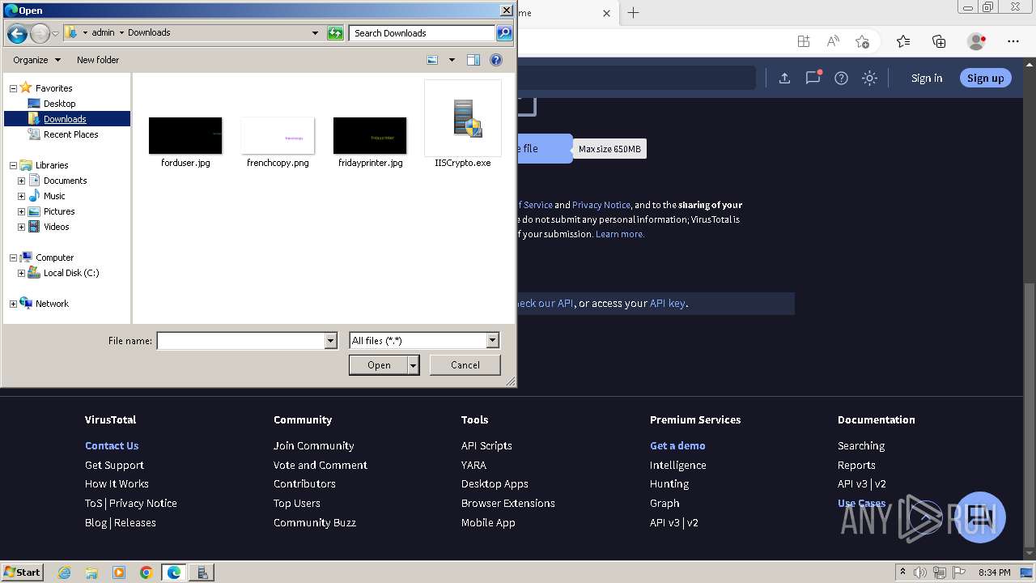
Task: Open file type All files dropdown
Action: pos(492,341)
